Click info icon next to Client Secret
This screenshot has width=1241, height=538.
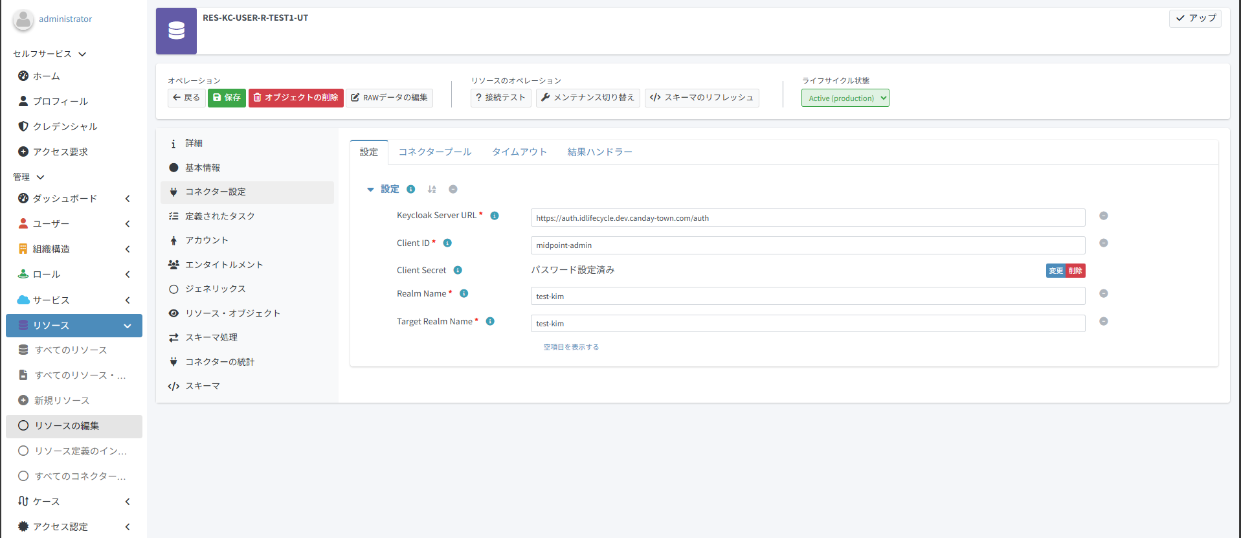[458, 270]
